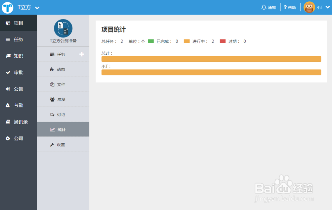332x210 pixels.
Task: Click the 小T orange progress bar
Action: pos(211,72)
